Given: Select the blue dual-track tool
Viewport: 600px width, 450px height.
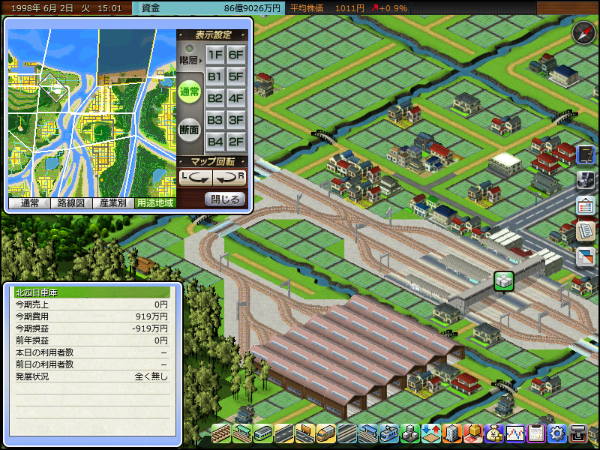Looking at the screenshot, I should [347, 434].
